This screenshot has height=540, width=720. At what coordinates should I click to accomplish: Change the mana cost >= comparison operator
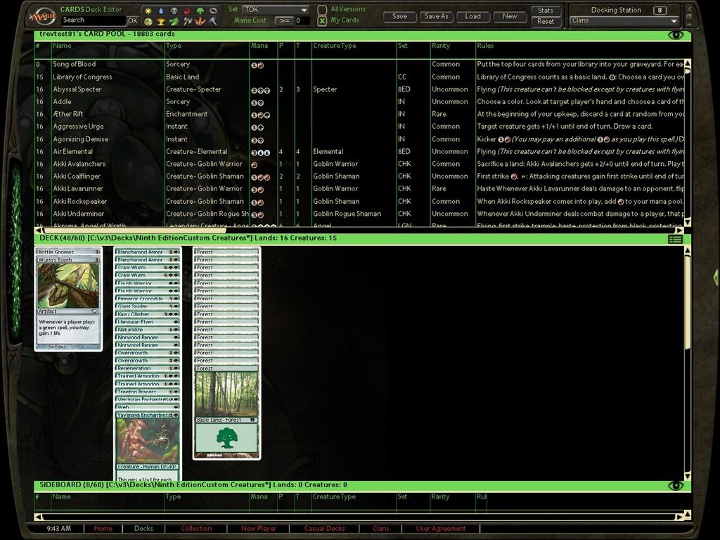(283, 21)
